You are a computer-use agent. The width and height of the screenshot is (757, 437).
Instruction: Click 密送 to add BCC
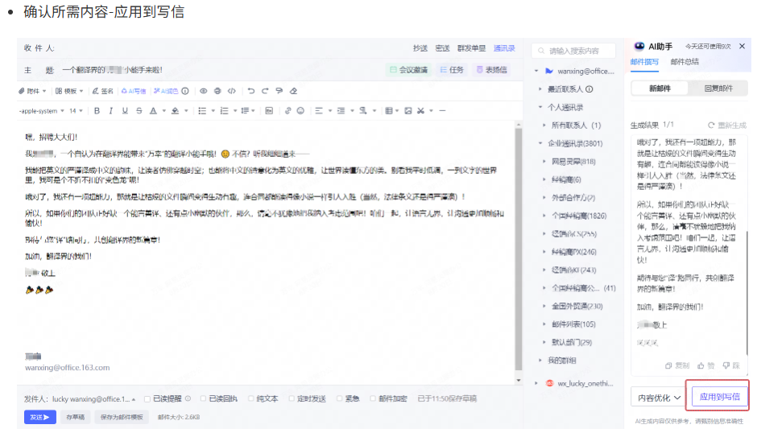(442, 48)
